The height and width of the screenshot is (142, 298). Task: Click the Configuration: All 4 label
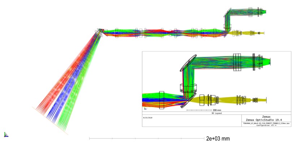point(266,126)
